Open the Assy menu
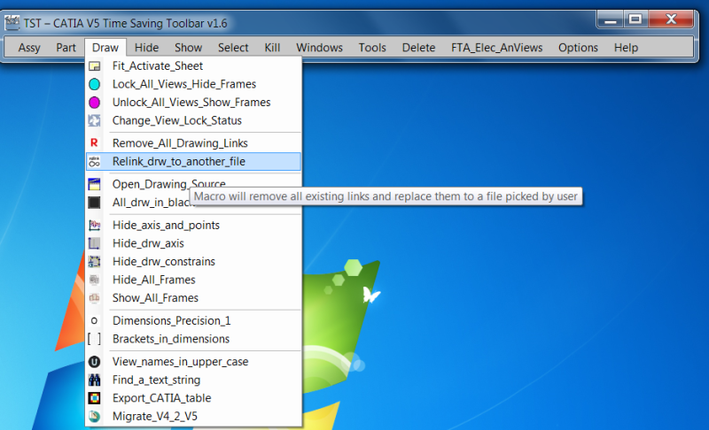 tap(29, 48)
